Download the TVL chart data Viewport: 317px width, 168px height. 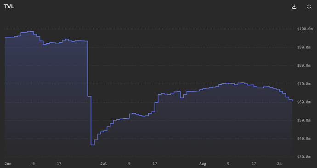pyautogui.click(x=294, y=7)
